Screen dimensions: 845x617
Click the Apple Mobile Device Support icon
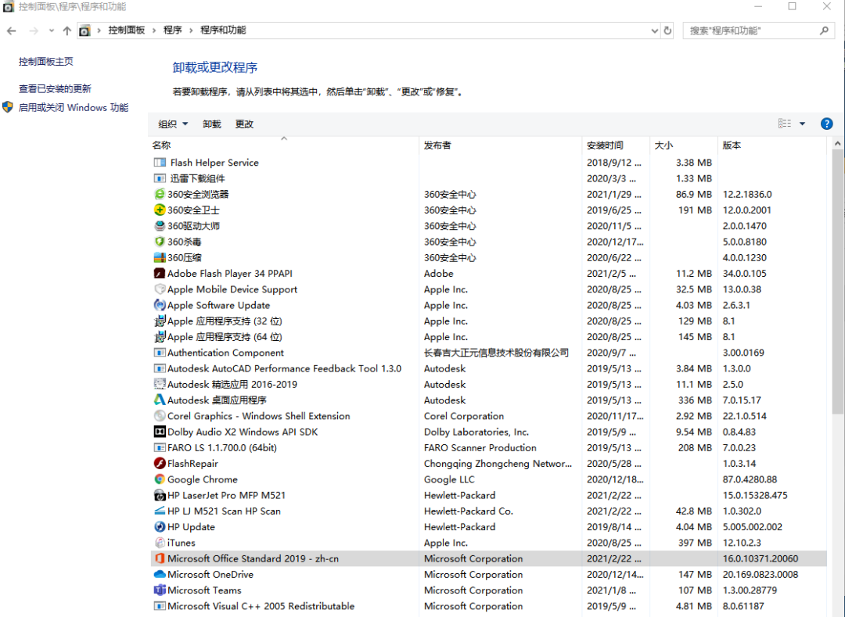point(160,289)
